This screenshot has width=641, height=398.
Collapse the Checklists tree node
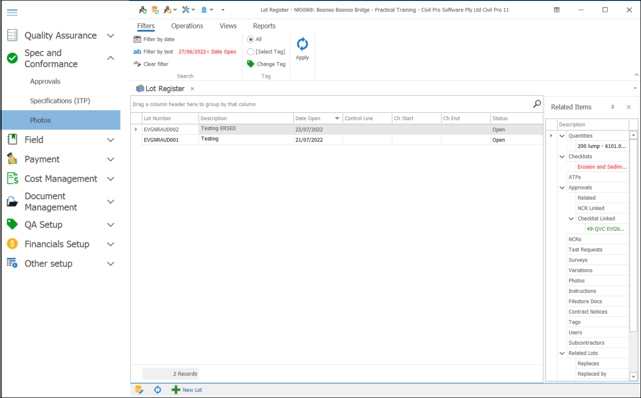click(x=562, y=156)
